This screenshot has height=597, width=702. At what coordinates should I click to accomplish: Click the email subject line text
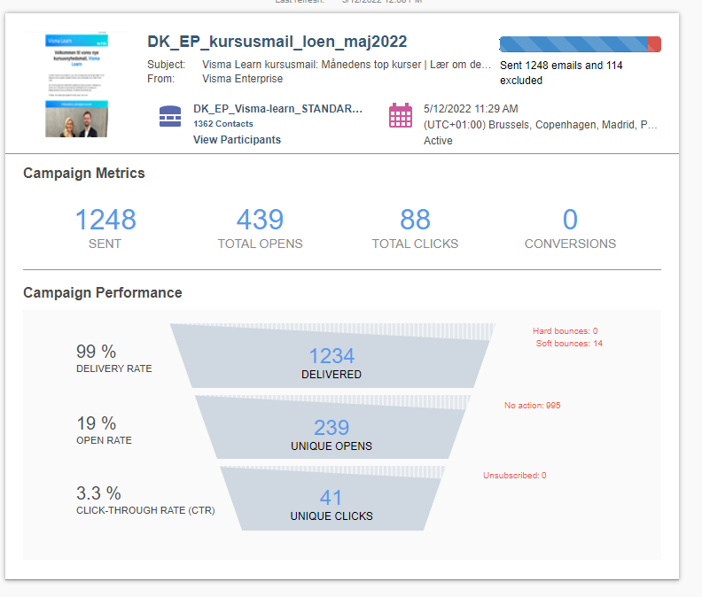pyautogui.click(x=347, y=65)
